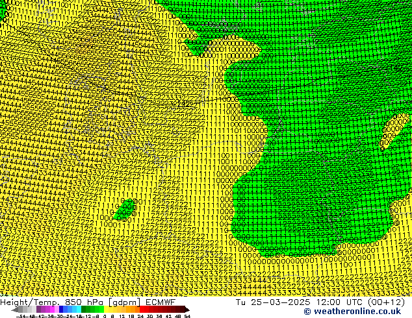The height and width of the screenshot is (318, 412).
Task: Click the yellow swatch in the temperature legend
Action: pyautogui.click(x=106, y=310)
